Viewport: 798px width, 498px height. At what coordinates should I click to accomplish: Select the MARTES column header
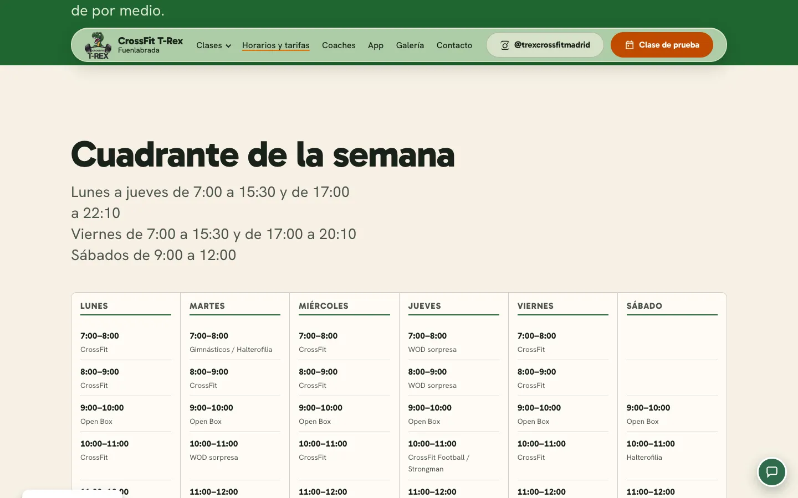point(207,306)
